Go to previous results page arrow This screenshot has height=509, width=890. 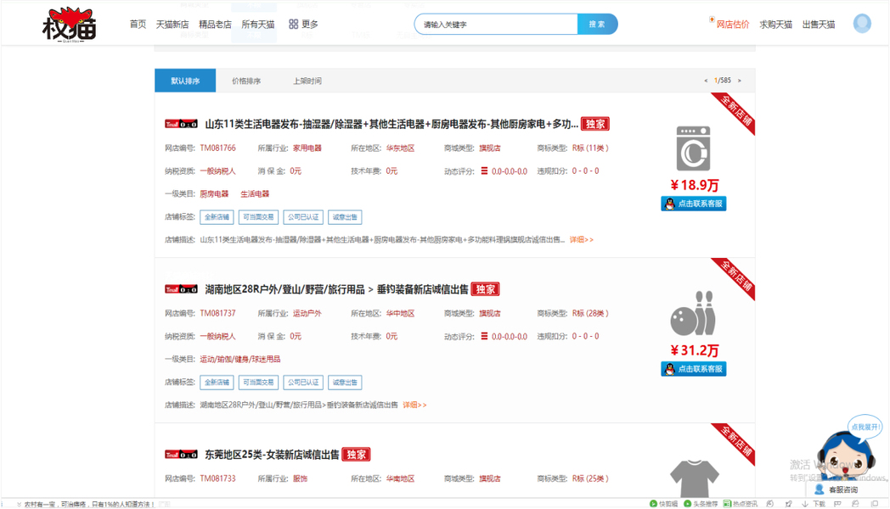point(706,81)
